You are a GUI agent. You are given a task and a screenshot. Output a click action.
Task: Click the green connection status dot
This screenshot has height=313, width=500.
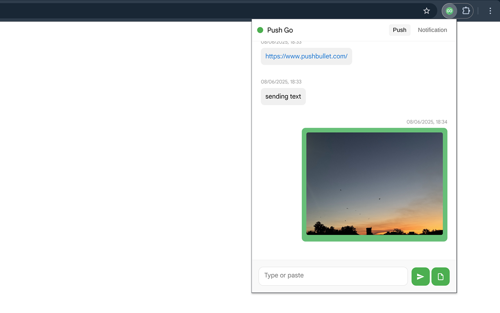(x=260, y=30)
